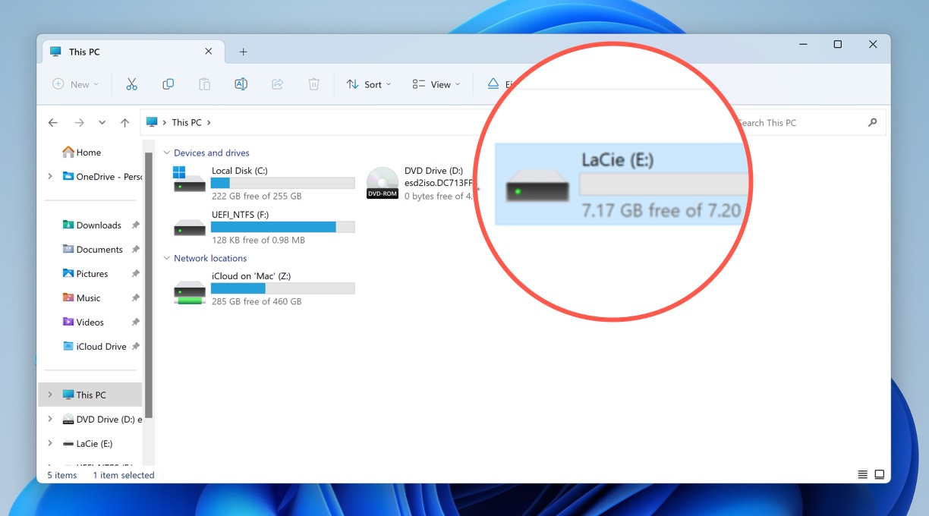Expand This PC in sidebar tree
Image resolution: width=929 pixels, height=516 pixels.
(x=50, y=395)
